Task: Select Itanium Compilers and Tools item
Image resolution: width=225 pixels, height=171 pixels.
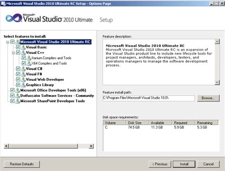Action: tap(51, 58)
